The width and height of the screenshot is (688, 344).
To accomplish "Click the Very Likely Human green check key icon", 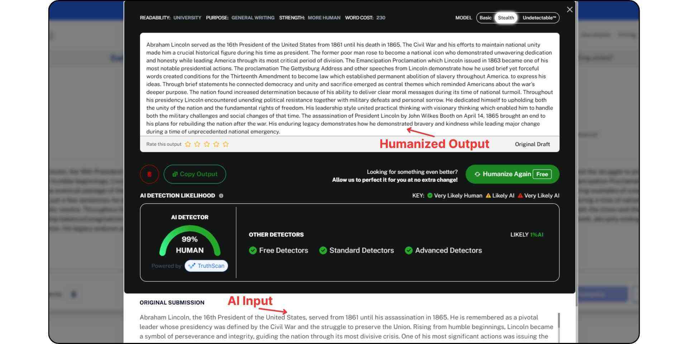I will point(430,195).
